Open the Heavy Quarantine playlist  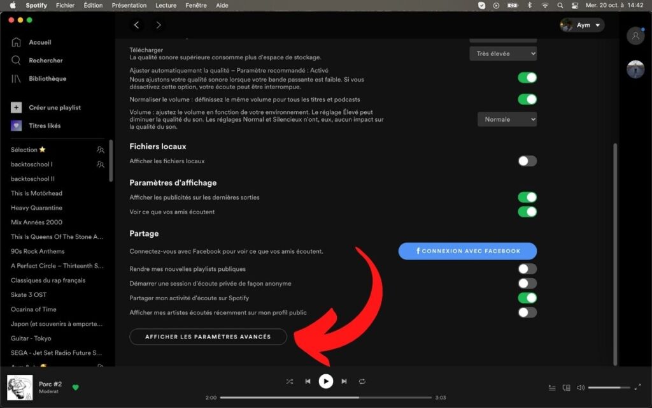[x=36, y=208]
